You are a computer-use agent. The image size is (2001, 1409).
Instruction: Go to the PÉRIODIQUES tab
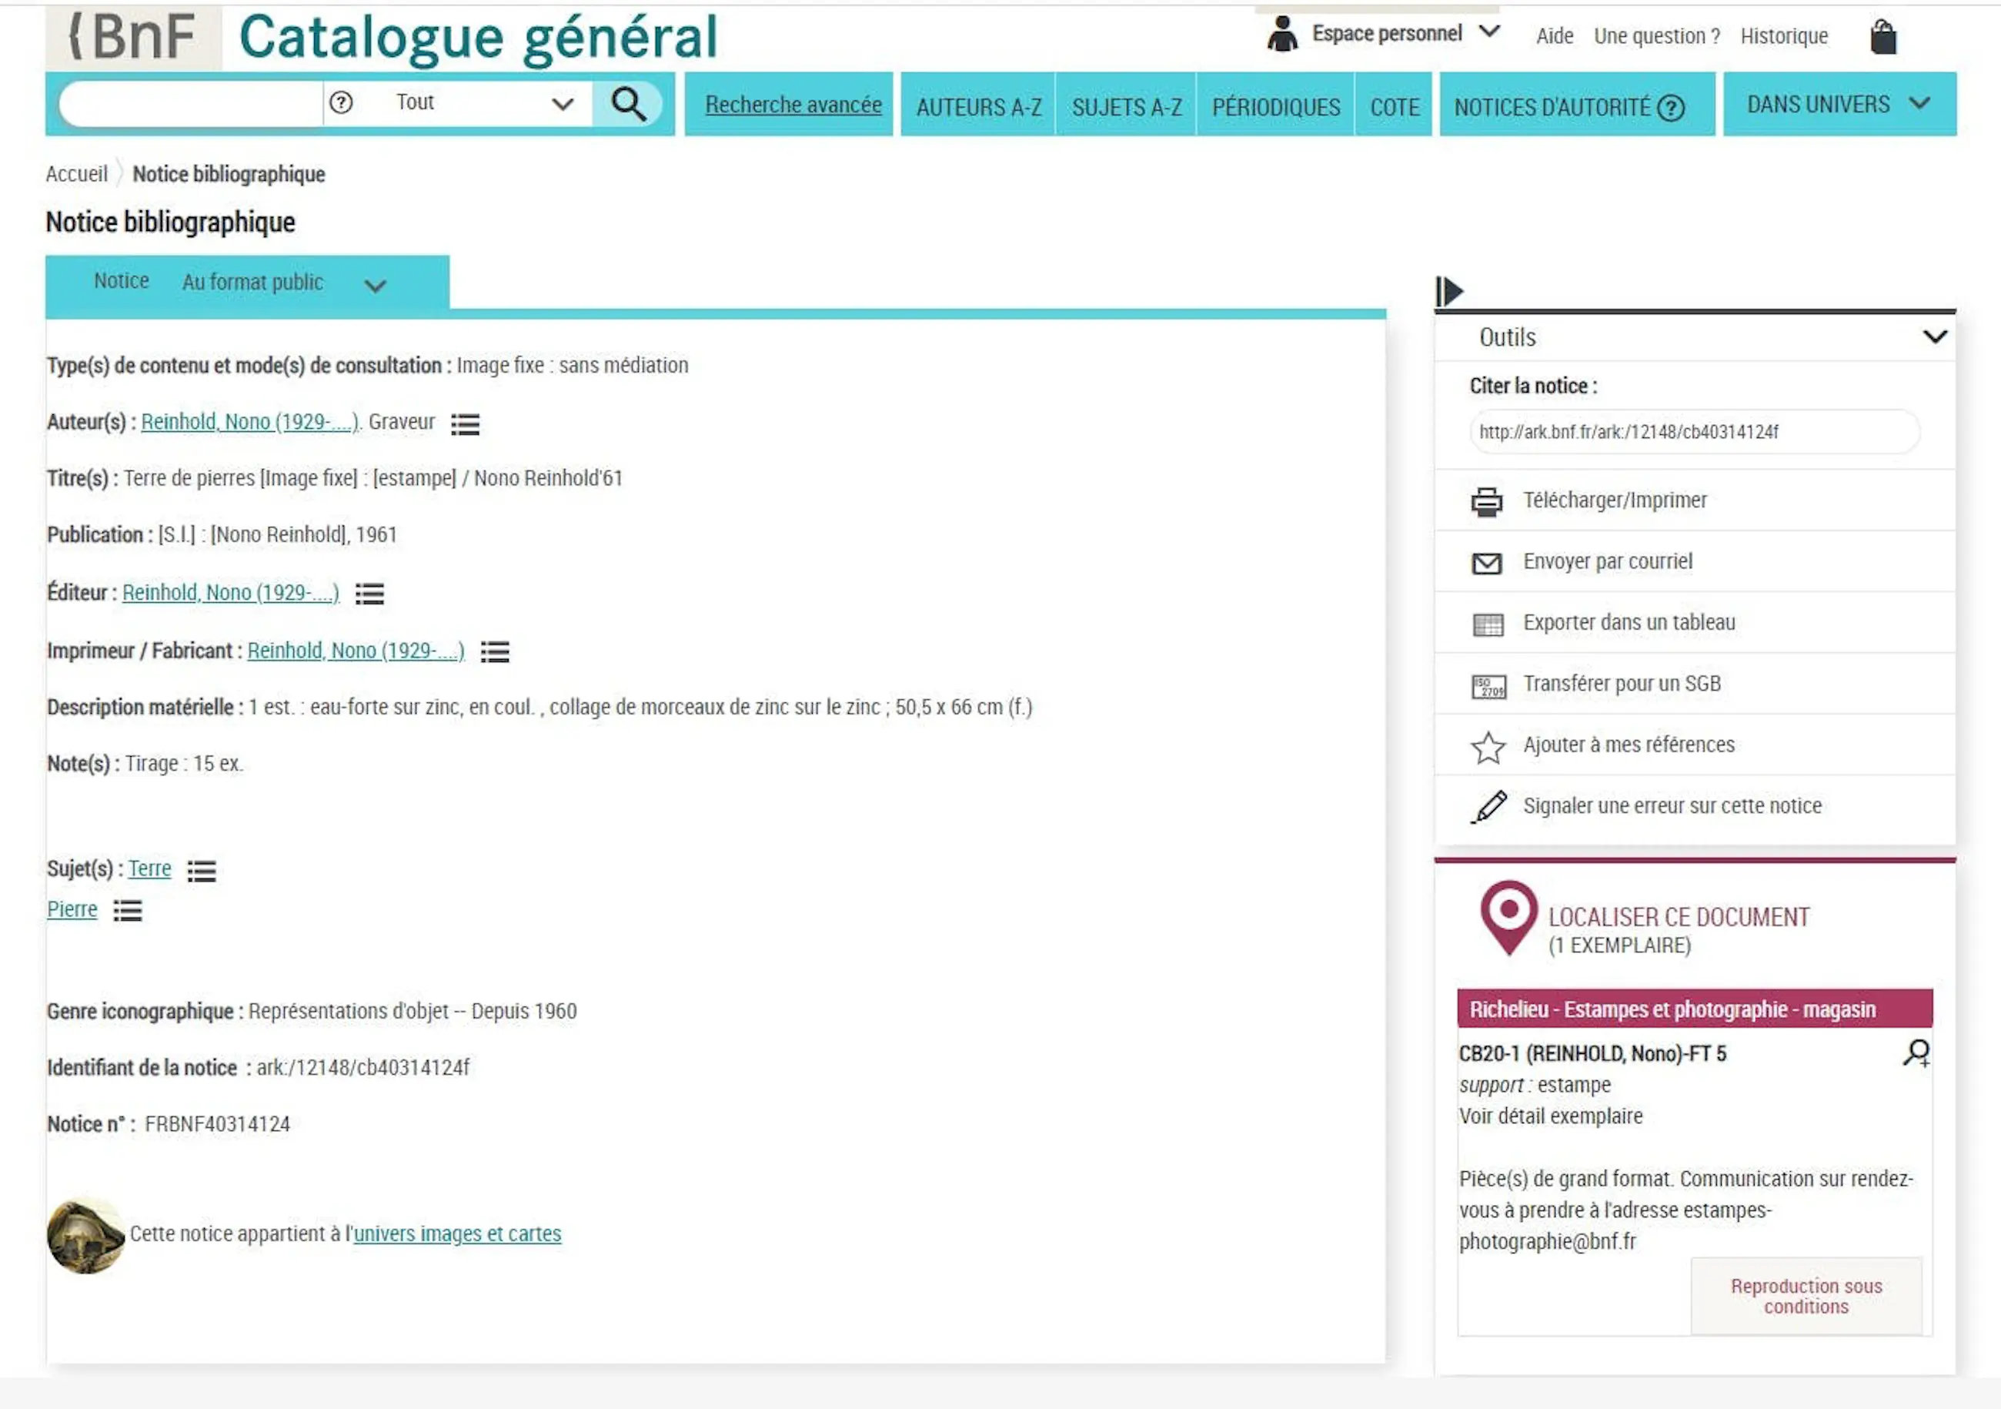[1275, 106]
